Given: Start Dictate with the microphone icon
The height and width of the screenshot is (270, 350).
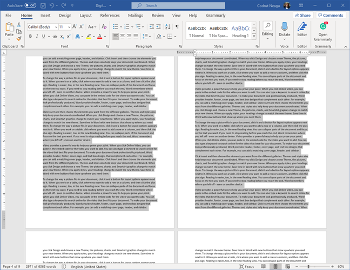Looking at the screenshot, I should tap(284, 27).
